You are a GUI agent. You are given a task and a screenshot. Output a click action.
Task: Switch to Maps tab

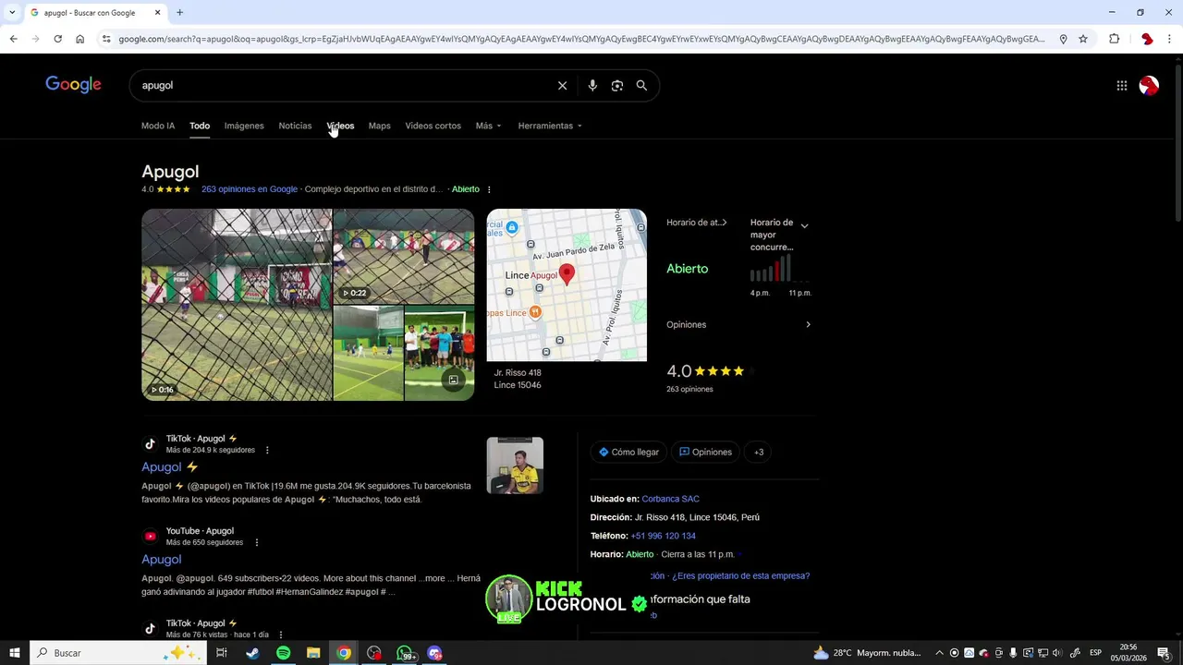(x=379, y=126)
